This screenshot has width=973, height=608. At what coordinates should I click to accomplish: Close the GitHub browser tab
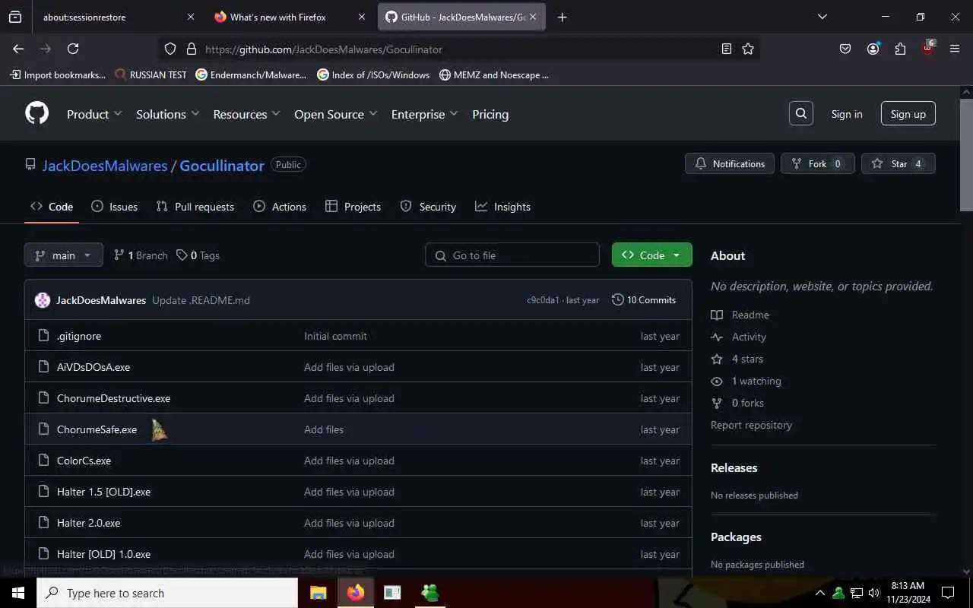coord(533,17)
